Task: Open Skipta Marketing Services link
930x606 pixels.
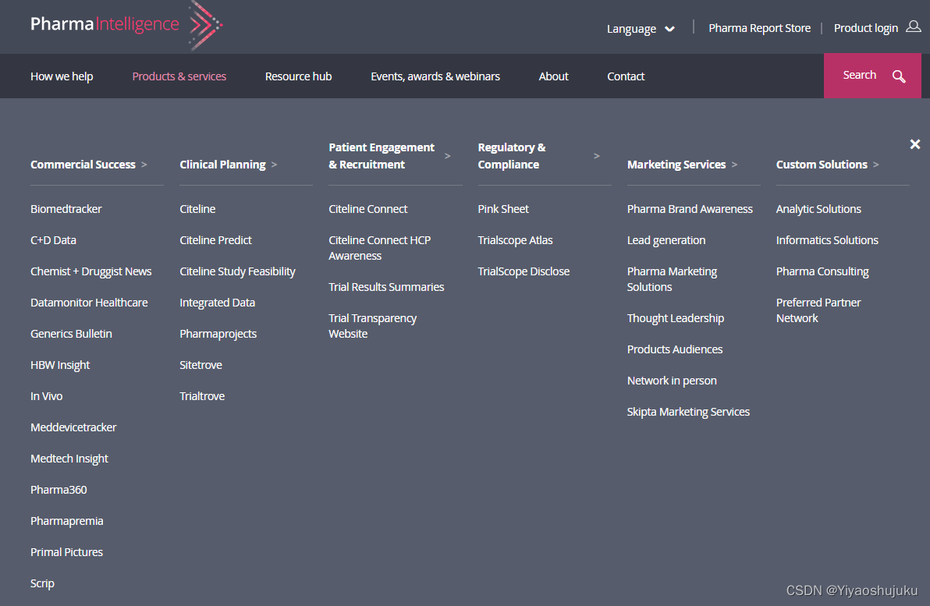Action: (x=688, y=412)
